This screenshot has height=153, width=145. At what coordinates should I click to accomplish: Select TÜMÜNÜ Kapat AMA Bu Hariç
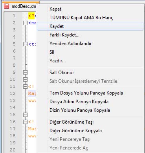click(90, 18)
